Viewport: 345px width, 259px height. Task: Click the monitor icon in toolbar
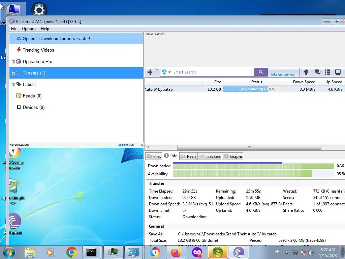click(x=338, y=72)
